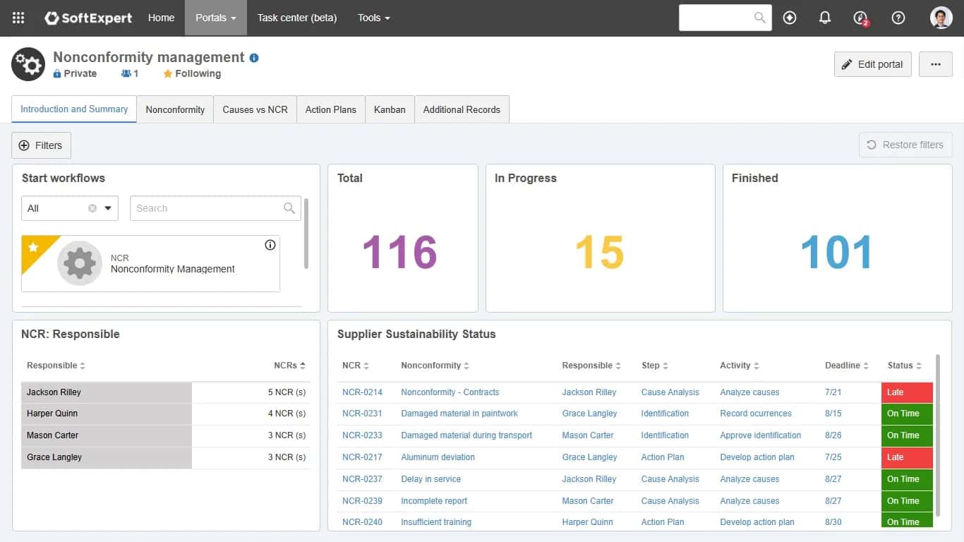Click the SoftExpert logo
Screen dimensions: 964x542
[88, 18]
